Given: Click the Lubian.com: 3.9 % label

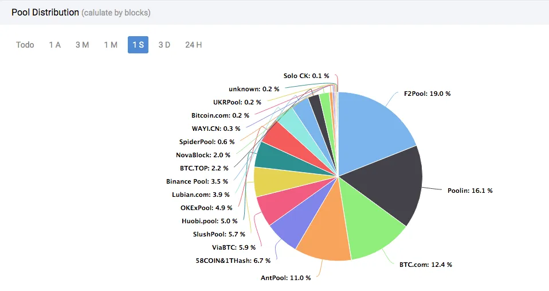Looking at the screenshot, I should click(201, 195).
